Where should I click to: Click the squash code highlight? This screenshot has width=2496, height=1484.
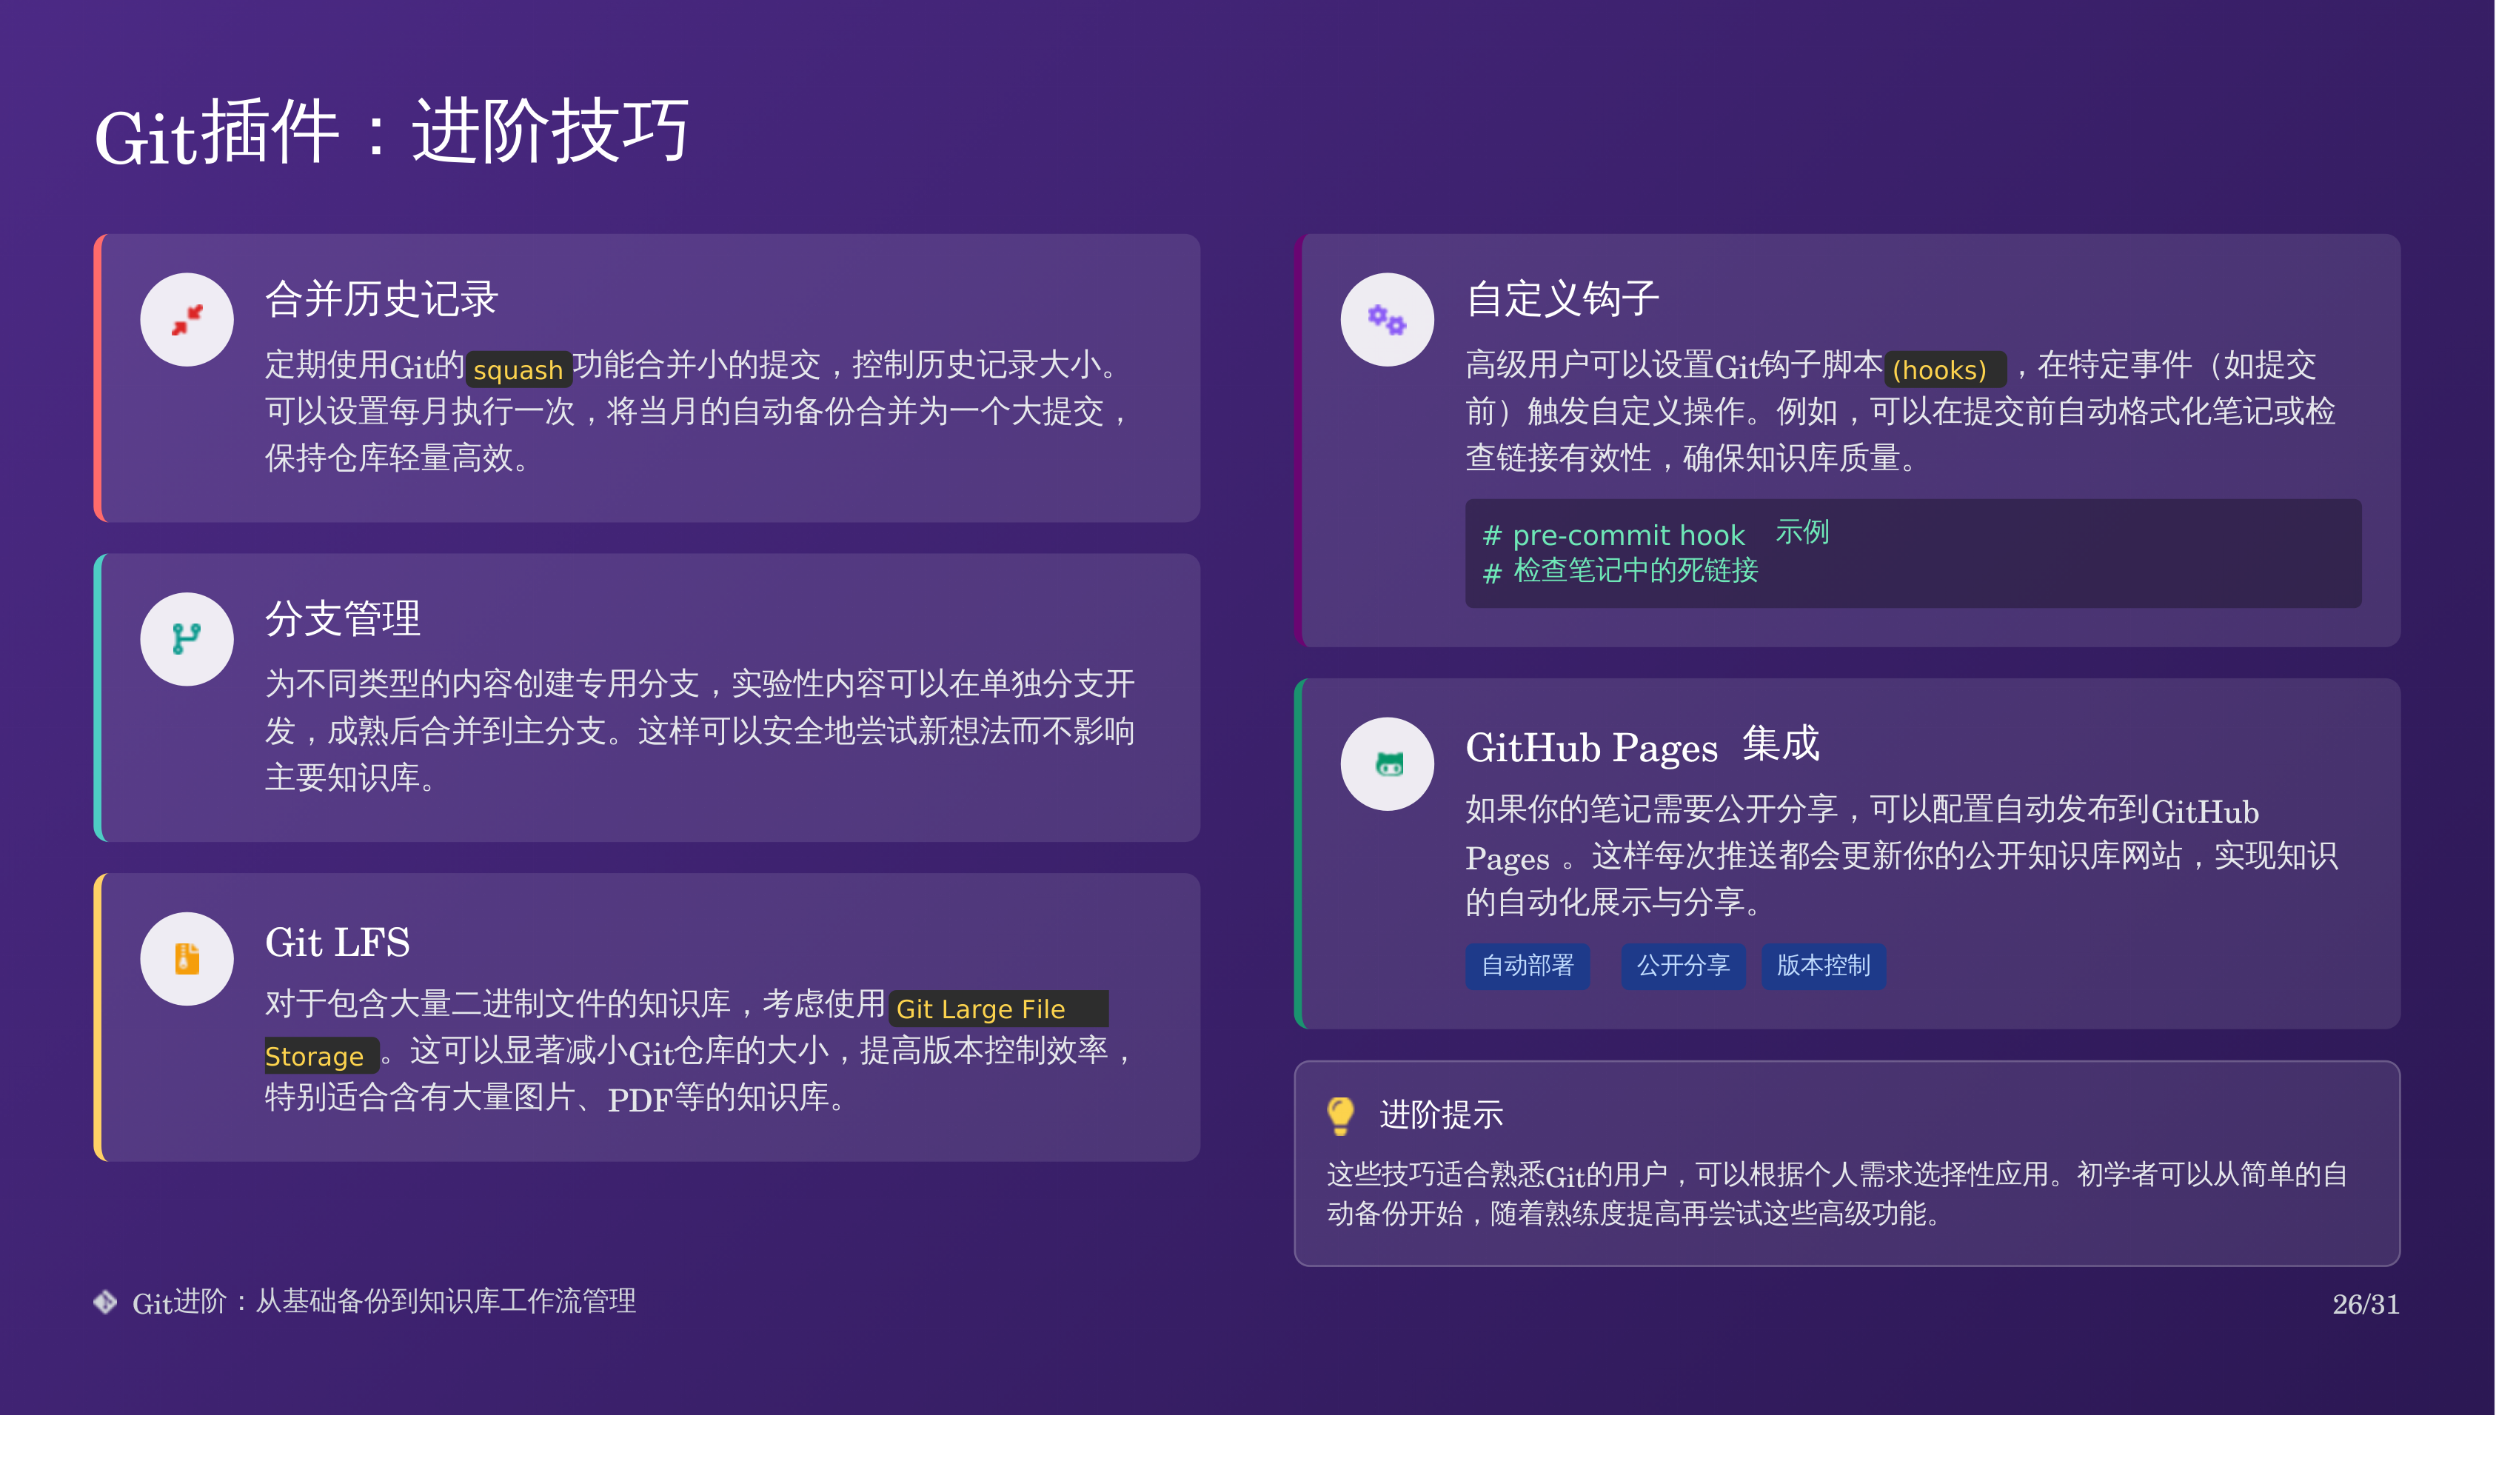point(518,370)
